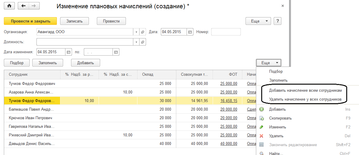
Task: Click the Записать button
Action: 74,21
